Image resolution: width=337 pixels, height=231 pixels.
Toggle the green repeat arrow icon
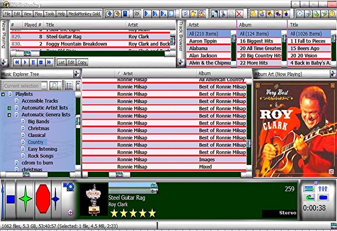tap(310, 197)
